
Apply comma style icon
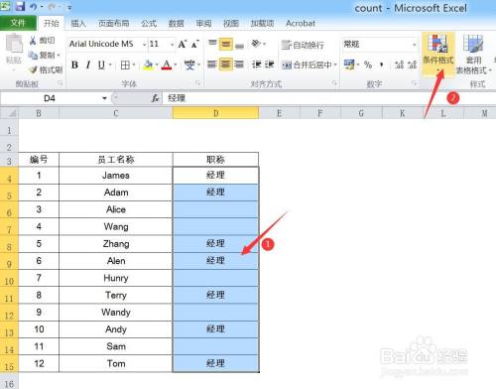(381, 65)
